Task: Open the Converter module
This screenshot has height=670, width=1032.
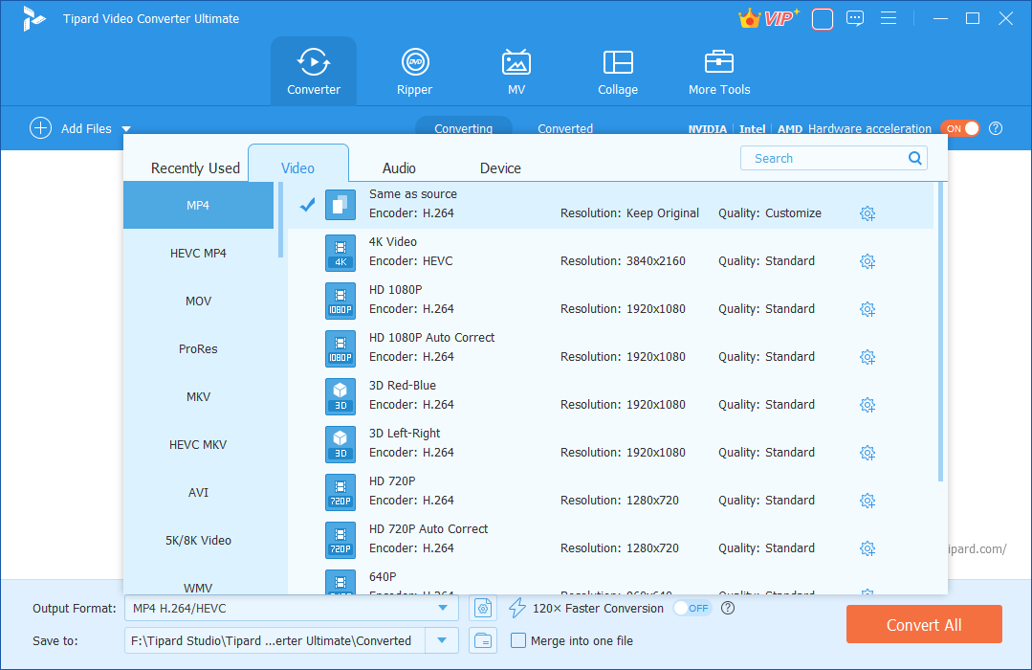Action: click(x=314, y=71)
